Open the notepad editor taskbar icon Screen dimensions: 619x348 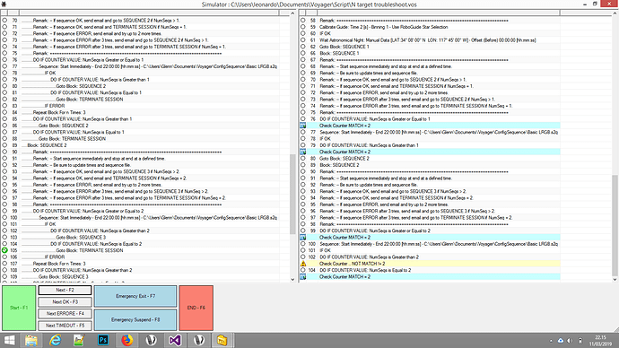click(79, 340)
